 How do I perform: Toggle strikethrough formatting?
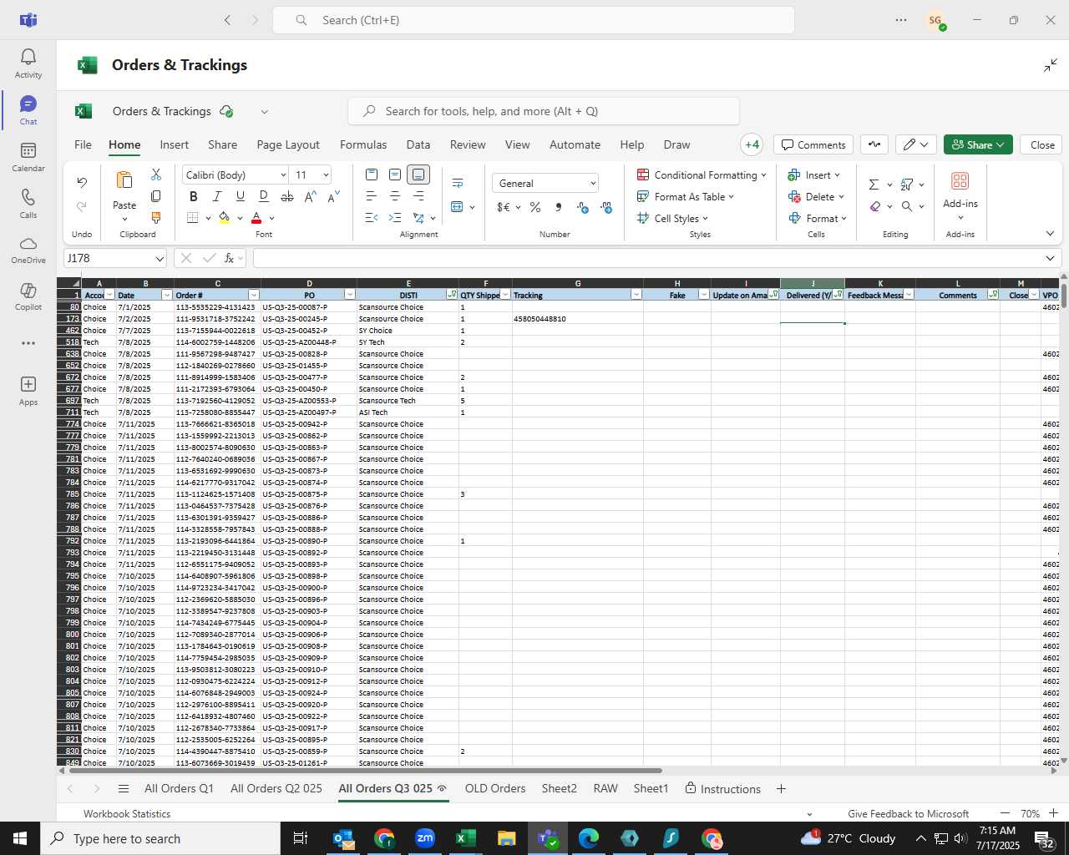(287, 196)
